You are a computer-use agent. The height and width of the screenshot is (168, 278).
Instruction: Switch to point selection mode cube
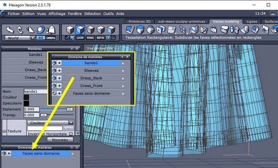pos(100,30)
